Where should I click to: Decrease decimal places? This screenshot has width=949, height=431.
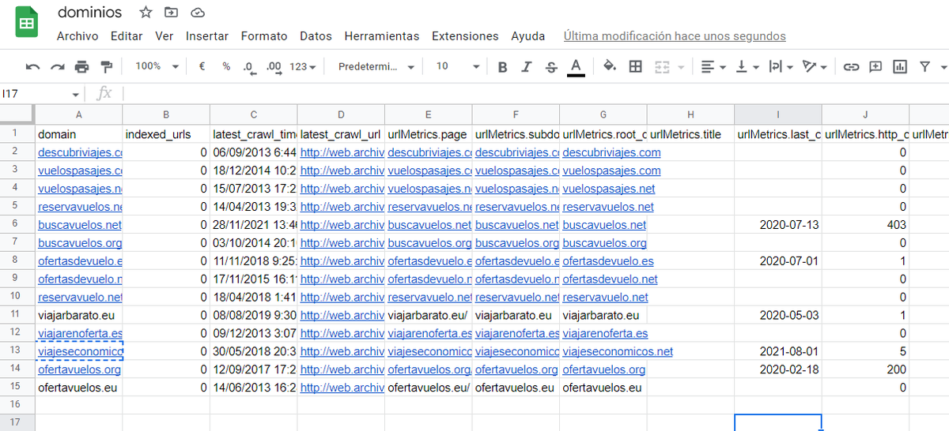pos(249,67)
